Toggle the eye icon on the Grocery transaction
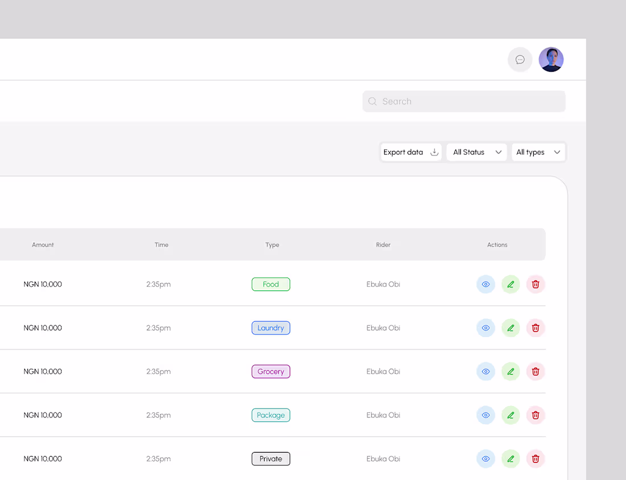The height and width of the screenshot is (480, 626). [x=485, y=371]
